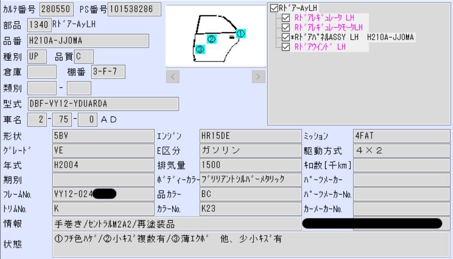The image size is (453, 259).
Task: Click the empty 期別 field
Action: pyautogui.click(x=103, y=180)
